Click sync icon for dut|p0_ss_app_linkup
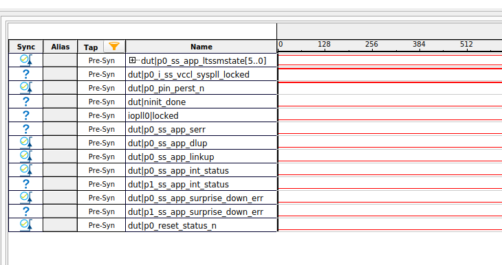The image size is (502, 265). tap(25, 157)
